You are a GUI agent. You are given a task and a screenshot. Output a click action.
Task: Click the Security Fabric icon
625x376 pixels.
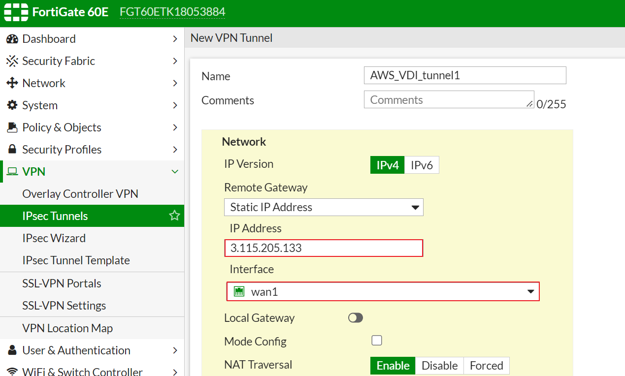pyautogui.click(x=12, y=61)
